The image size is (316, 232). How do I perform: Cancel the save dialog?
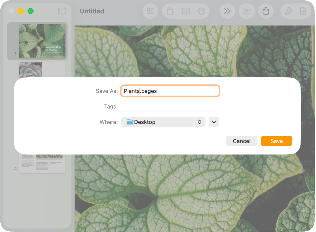coord(241,141)
